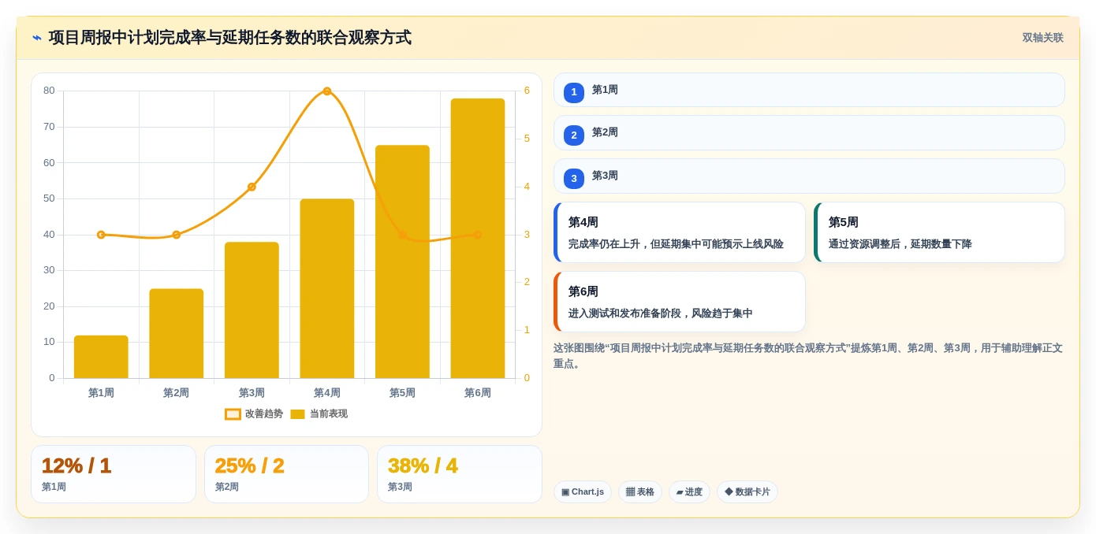Click the line peak point at 第4周
This screenshot has height=534, width=1096.
click(x=327, y=91)
